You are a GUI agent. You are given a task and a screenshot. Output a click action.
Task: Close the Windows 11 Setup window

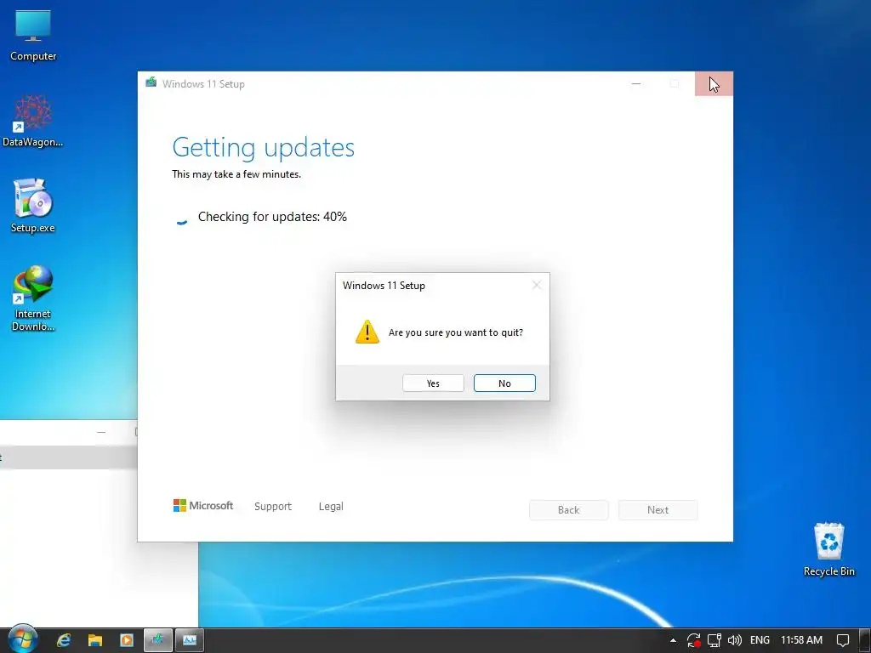[x=714, y=84]
